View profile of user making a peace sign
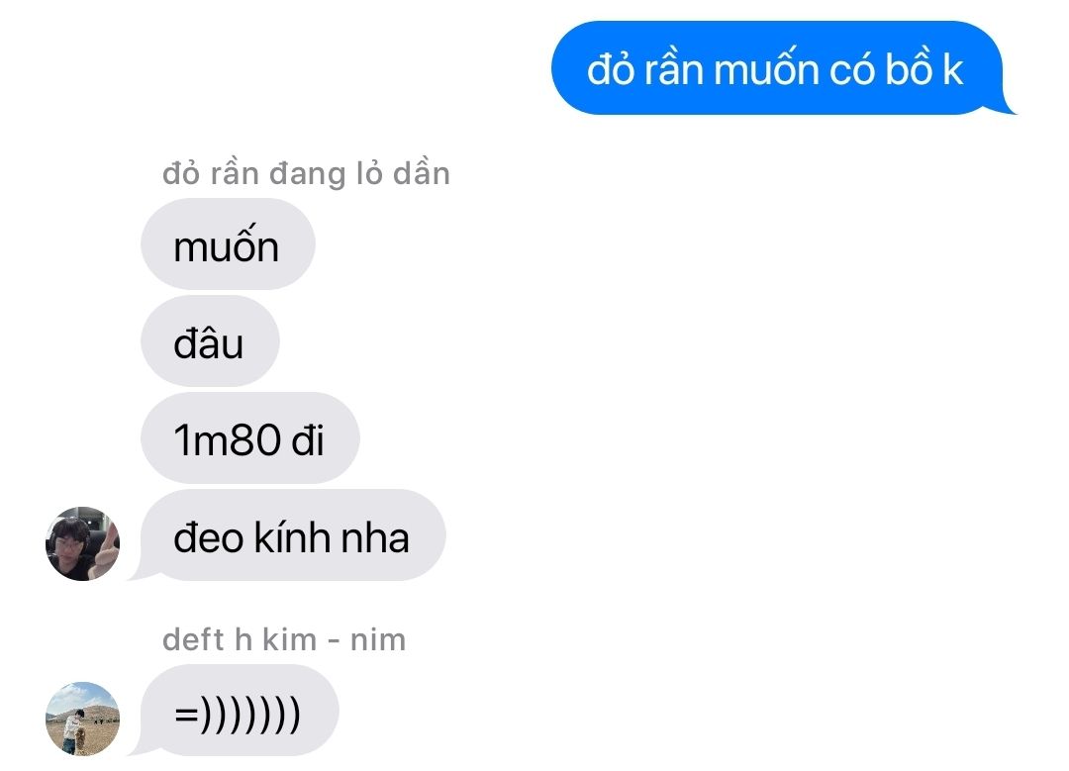The height and width of the screenshot is (771, 1069). (x=82, y=543)
